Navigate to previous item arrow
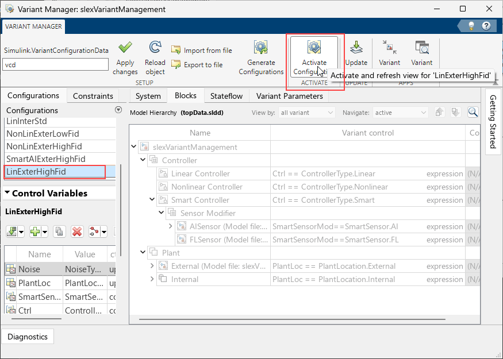This screenshot has width=503, height=359. (x=440, y=112)
